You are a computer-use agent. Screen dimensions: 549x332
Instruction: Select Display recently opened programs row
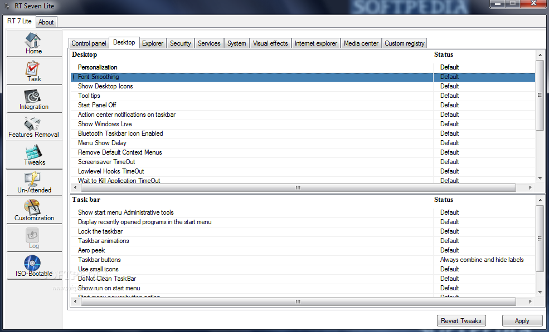tap(303, 222)
